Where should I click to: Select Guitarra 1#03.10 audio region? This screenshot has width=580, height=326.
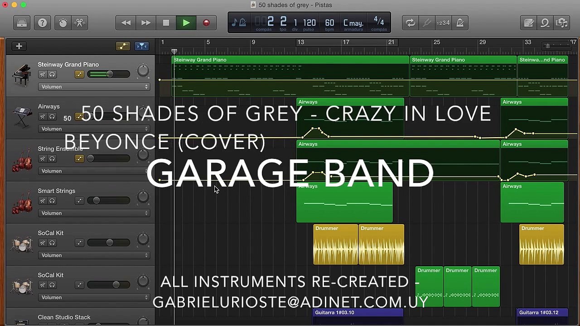click(358, 317)
